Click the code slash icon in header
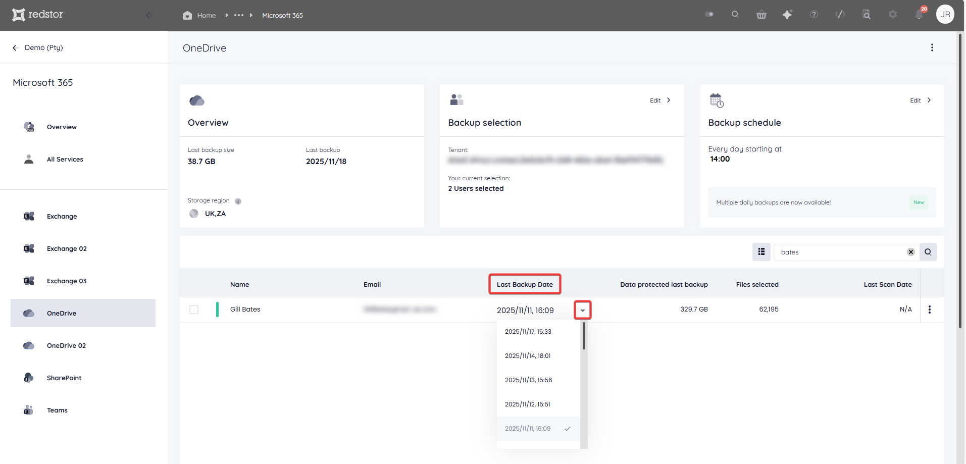 pos(840,14)
